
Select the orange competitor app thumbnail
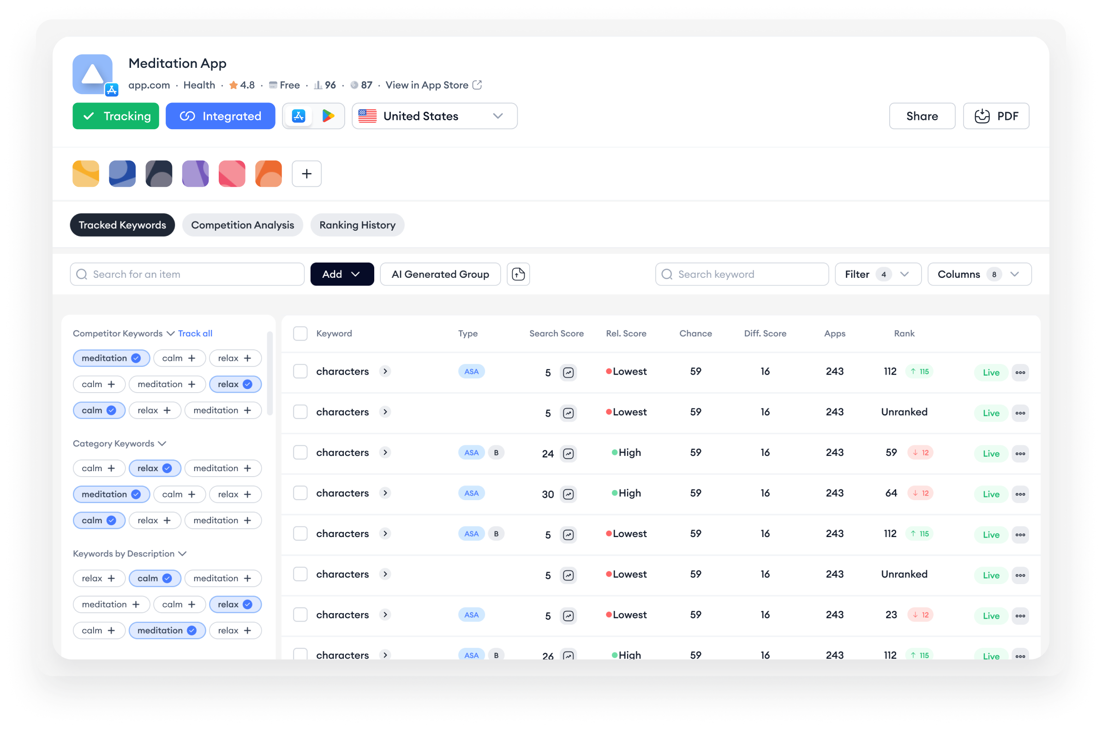click(269, 174)
